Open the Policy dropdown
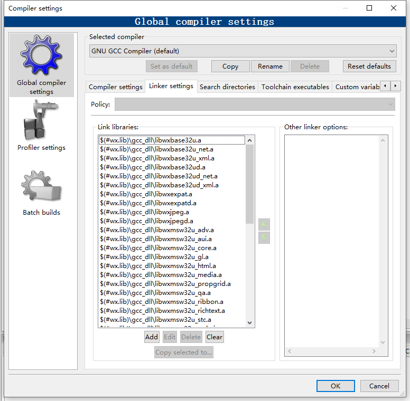410x401 pixels. [x=255, y=104]
